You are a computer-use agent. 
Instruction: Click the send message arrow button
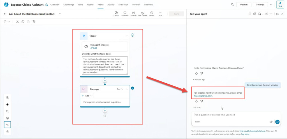[277, 122]
